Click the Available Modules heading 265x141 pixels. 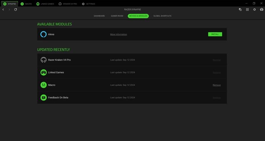coord(55,24)
